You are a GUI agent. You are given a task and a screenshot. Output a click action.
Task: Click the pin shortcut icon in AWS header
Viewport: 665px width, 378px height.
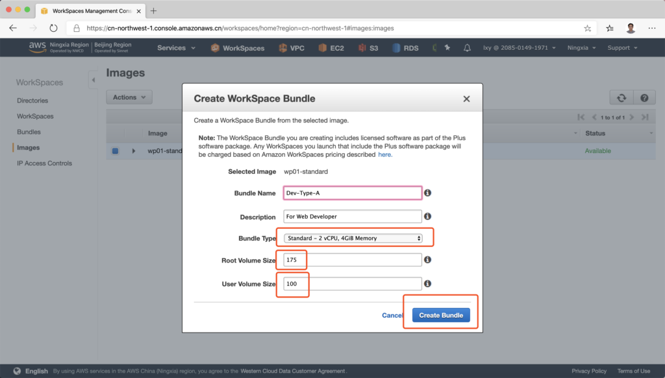point(446,48)
